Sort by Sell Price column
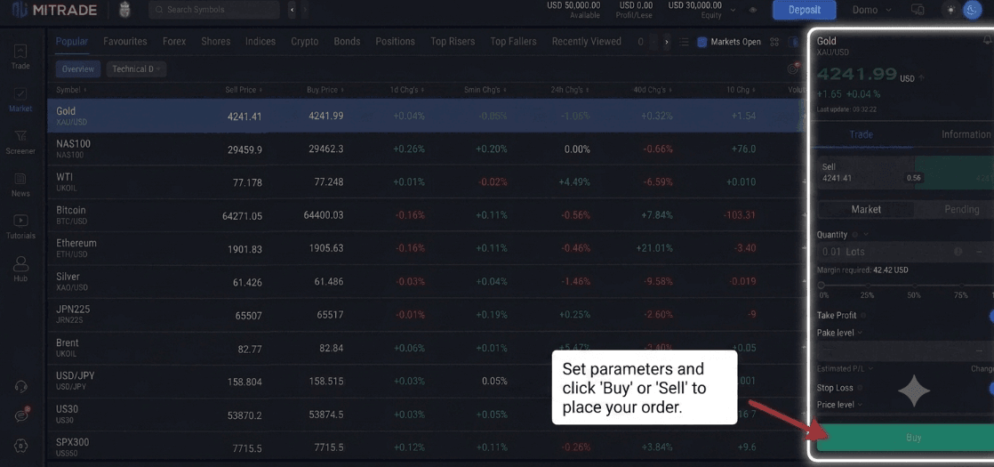The height and width of the screenshot is (467, 994). pos(244,90)
